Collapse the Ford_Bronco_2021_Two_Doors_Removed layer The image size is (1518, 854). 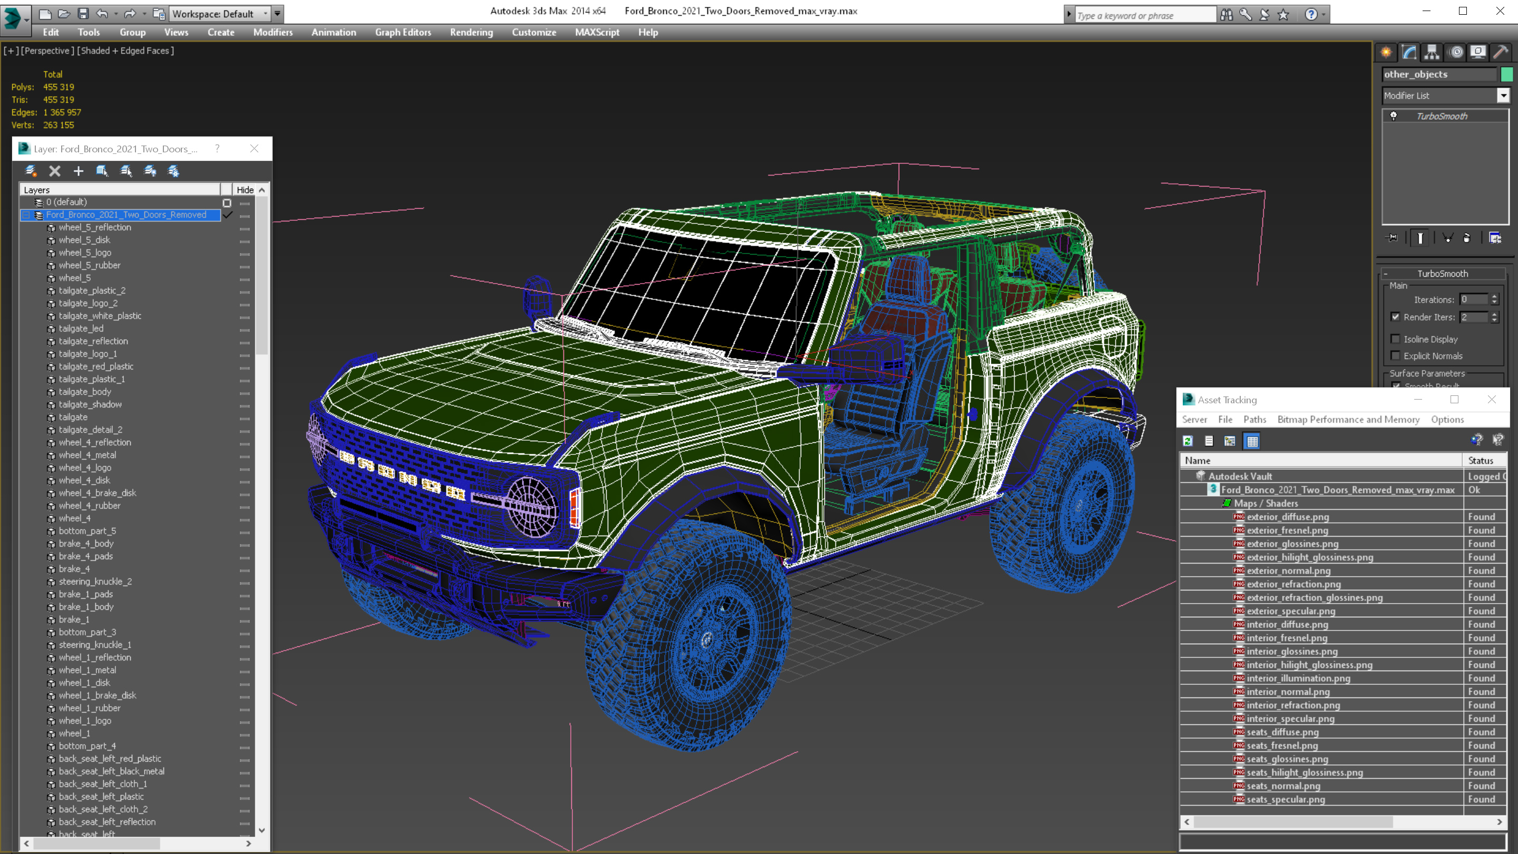(26, 215)
